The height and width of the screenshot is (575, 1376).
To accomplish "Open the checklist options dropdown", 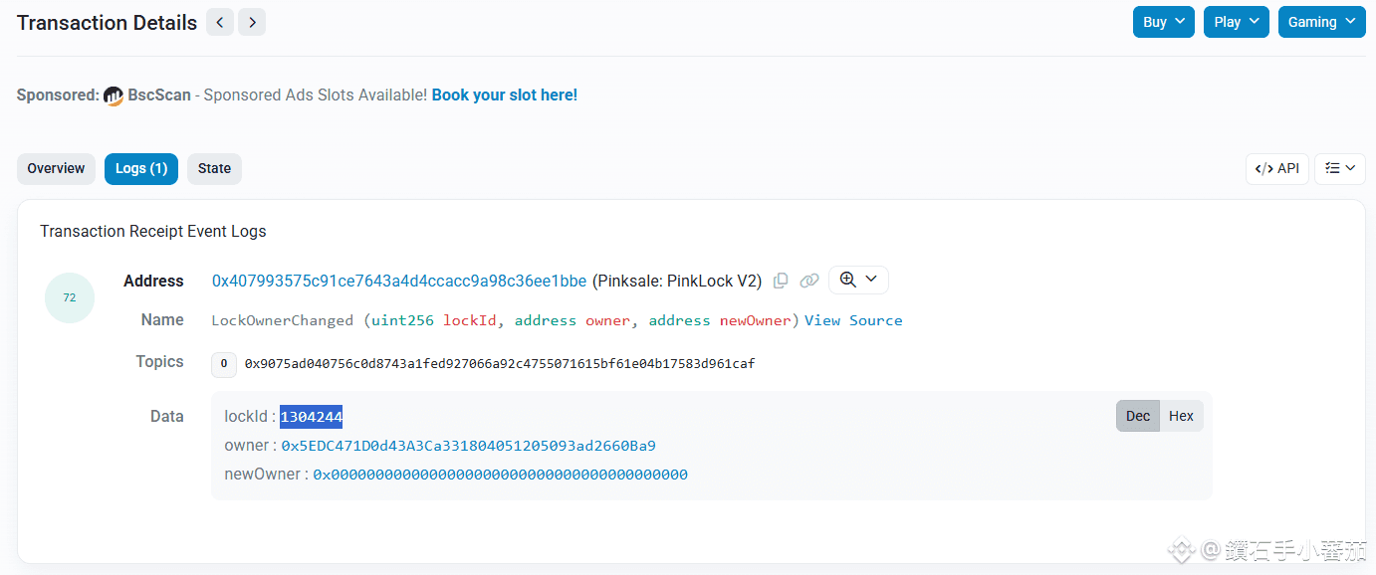I will [x=1340, y=168].
